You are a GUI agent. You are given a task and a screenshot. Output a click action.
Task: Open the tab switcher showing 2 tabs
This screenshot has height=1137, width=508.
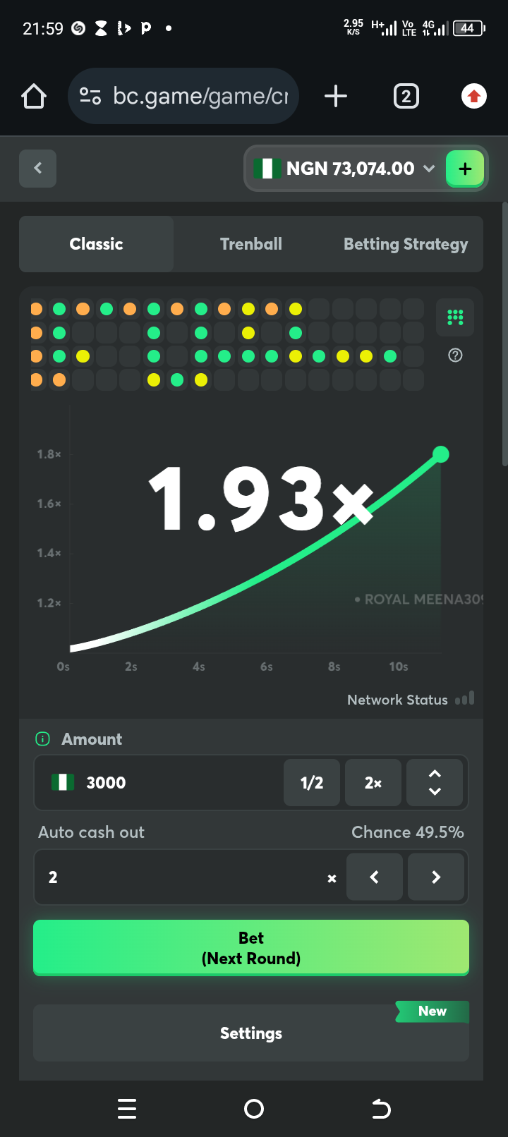coord(406,96)
